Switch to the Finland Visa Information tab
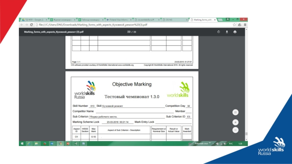292x164 pixels. point(119,20)
